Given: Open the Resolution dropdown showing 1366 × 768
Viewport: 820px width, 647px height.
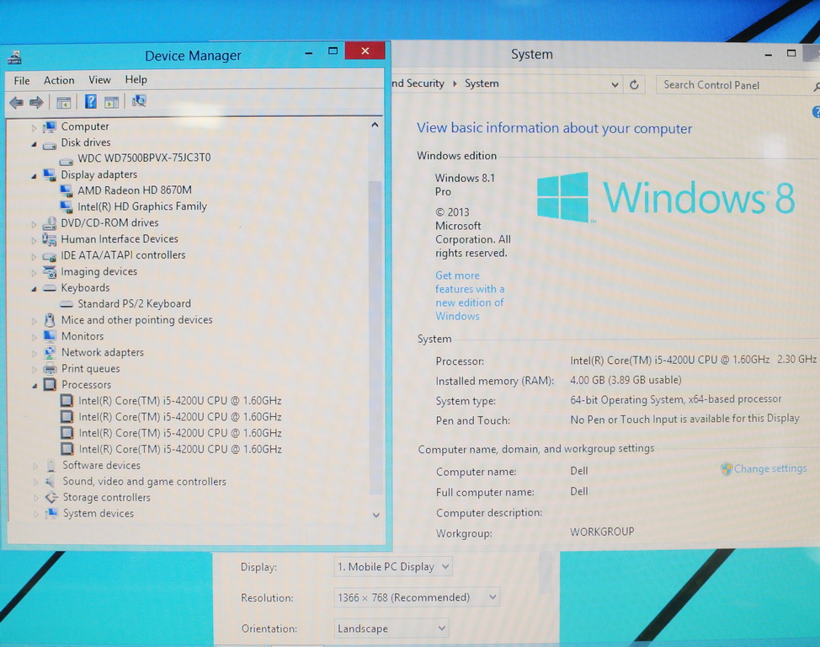Looking at the screenshot, I should point(417,597).
